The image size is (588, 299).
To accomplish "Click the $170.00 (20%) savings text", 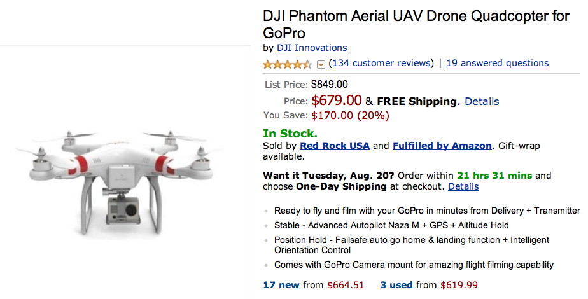I will (350, 115).
